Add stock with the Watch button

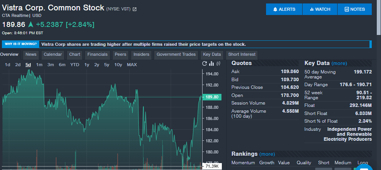coord(320,9)
